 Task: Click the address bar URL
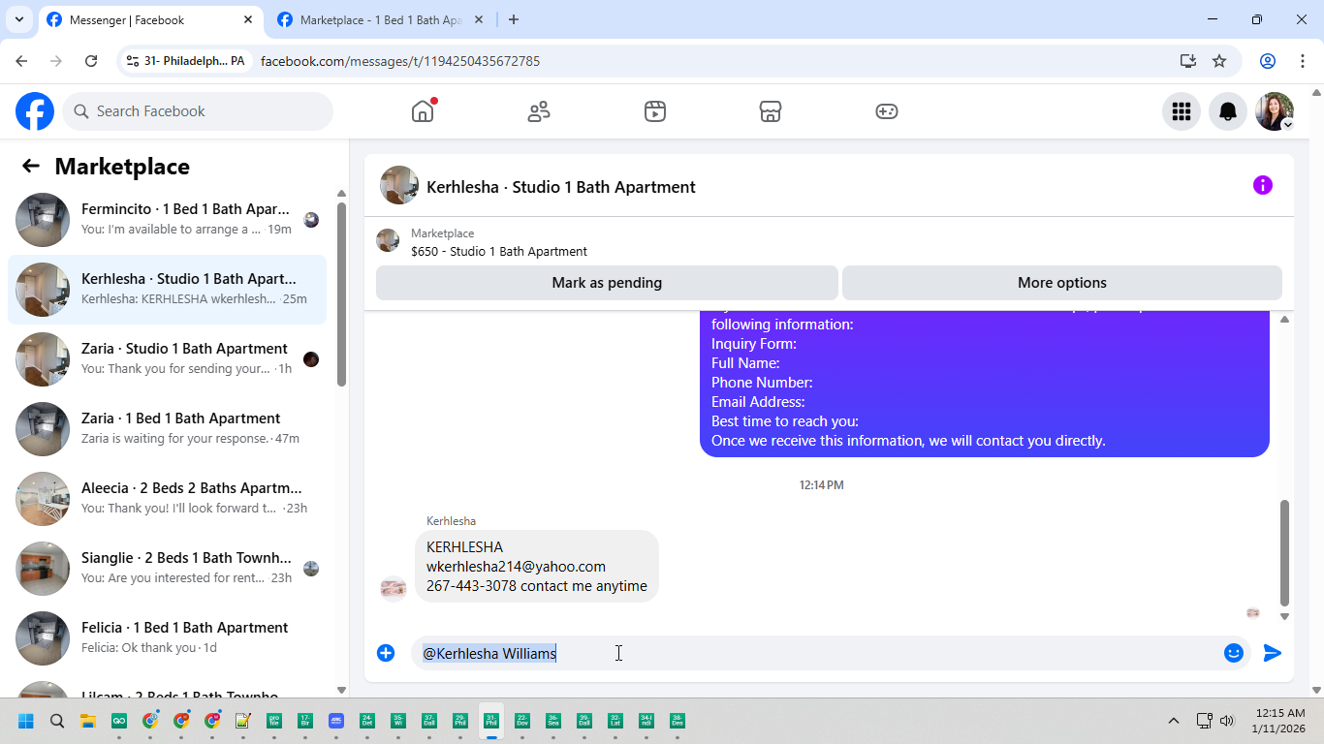(x=400, y=61)
